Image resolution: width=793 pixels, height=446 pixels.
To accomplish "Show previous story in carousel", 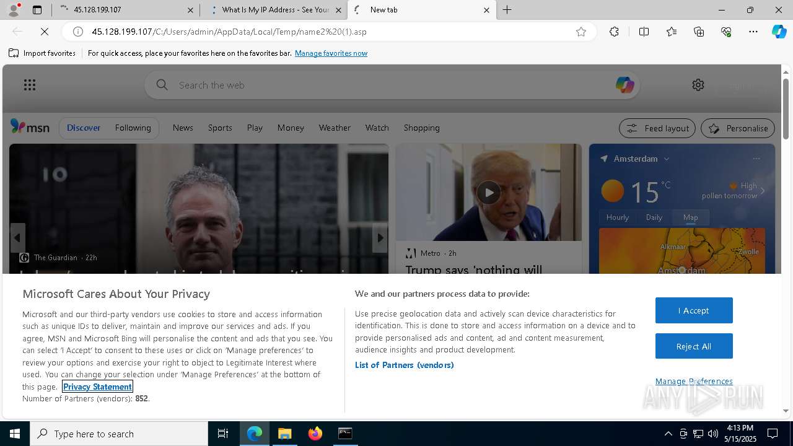I will coord(17,237).
